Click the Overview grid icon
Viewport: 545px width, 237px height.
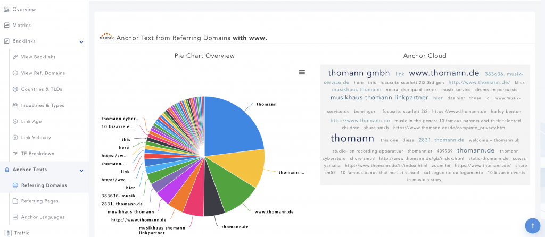[x=6, y=10]
